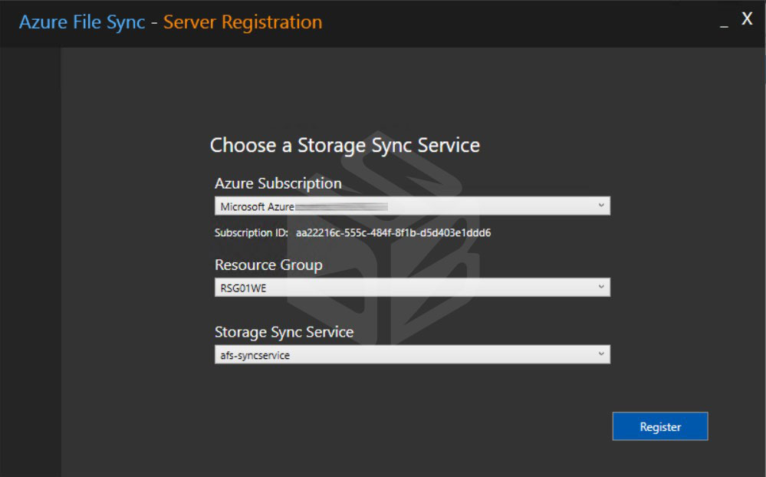The height and width of the screenshot is (477, 766).
Task: Click the 'Storage Sync Service' label
Action: [x=284, y=332]
